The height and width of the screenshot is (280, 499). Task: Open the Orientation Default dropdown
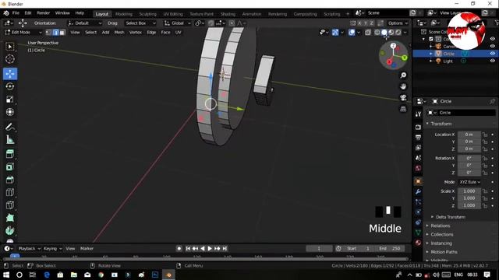point(84,23)
